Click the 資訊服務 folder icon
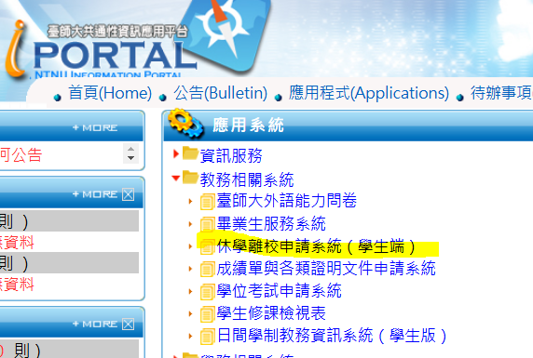Viewport: 533px width, 358px height. 190,153
